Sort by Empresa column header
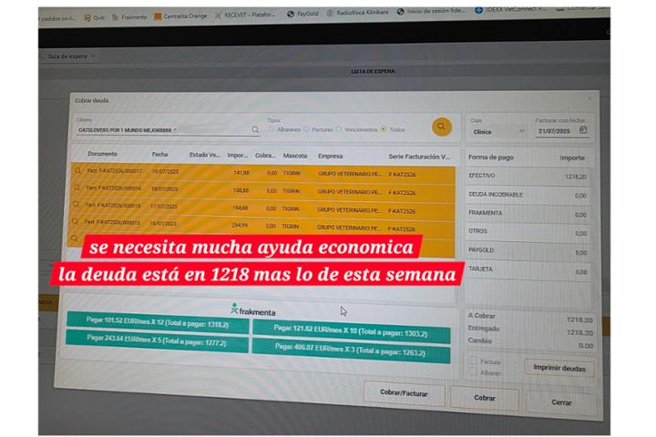The height and width of the screenshot is (437, 656). pyautogui.click(x=330, y=156)
